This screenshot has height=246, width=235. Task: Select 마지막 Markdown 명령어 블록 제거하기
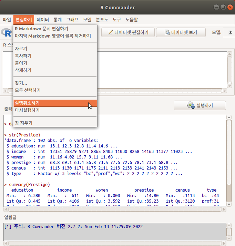point(55,36)
